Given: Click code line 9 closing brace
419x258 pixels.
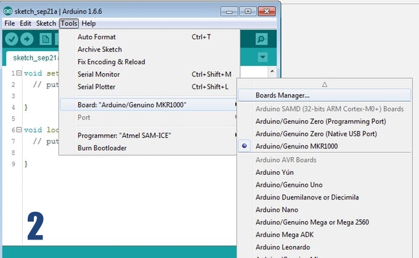Looking at the screenshot, I should pyautogui.click(x=26, y=164).
